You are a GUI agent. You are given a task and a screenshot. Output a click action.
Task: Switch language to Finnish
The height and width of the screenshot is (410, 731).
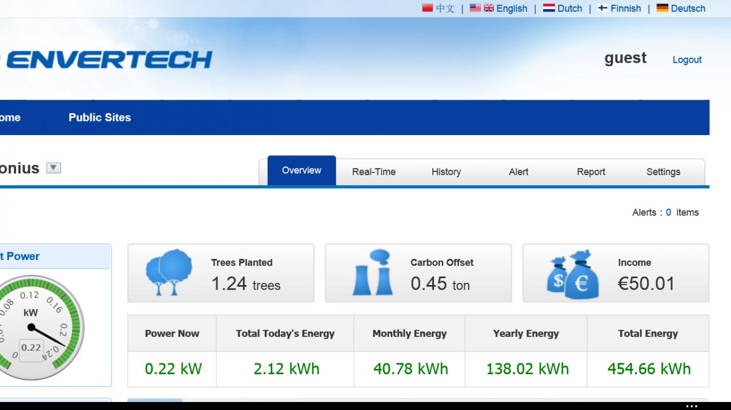[x=626, y=9]
